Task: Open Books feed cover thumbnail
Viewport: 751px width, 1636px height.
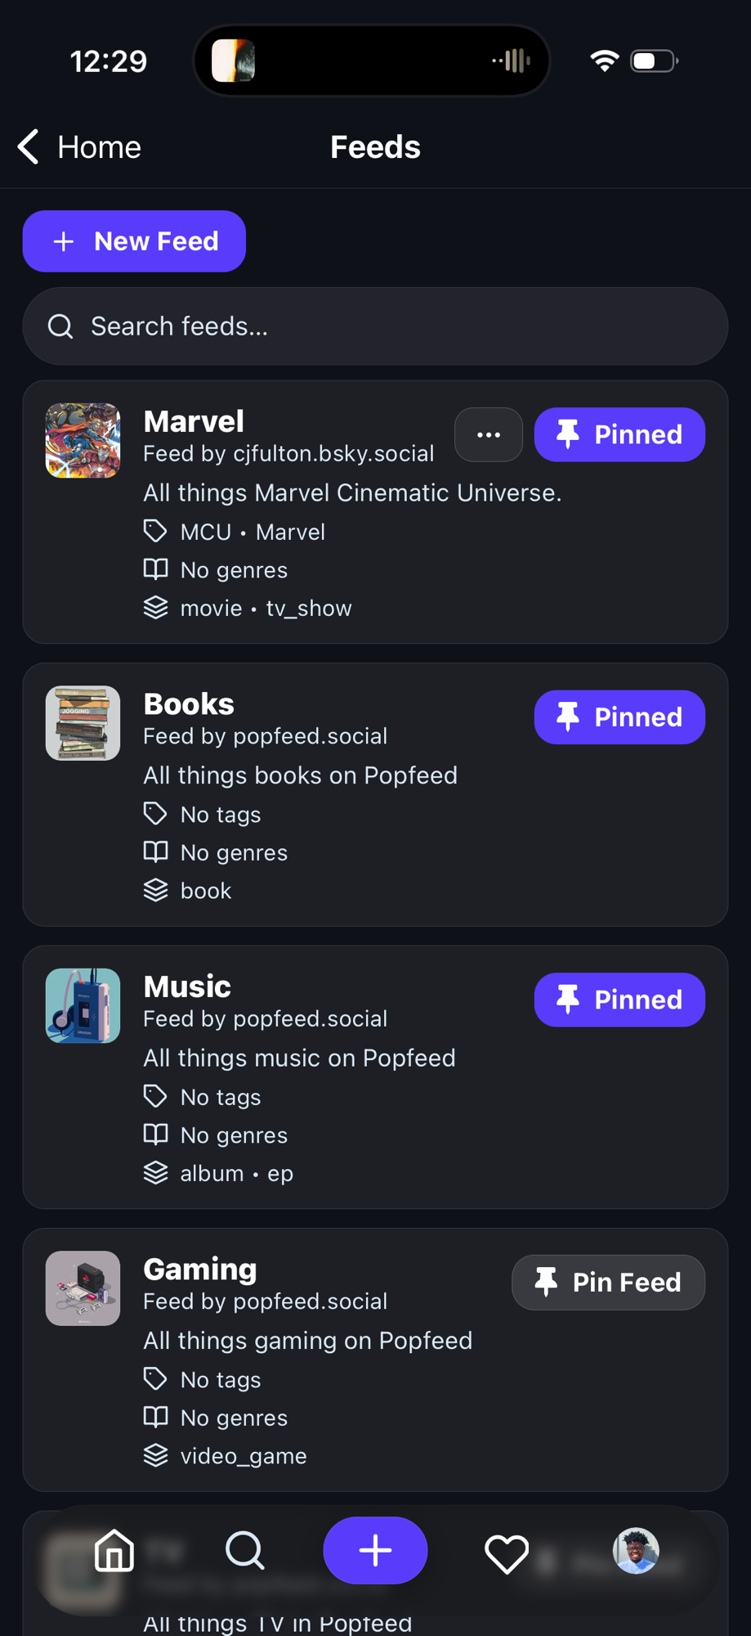Action: tap(83, 723)
